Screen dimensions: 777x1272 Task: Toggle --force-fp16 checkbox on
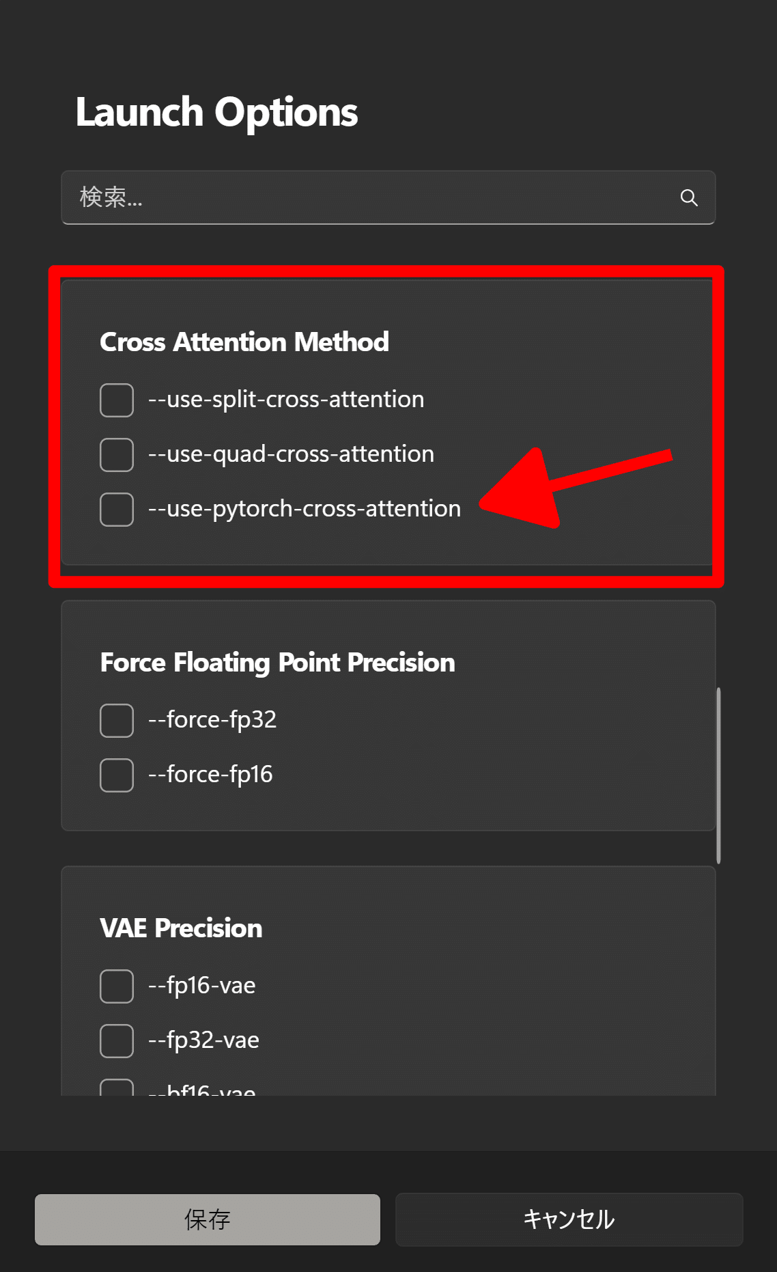(x=117, y=775)
